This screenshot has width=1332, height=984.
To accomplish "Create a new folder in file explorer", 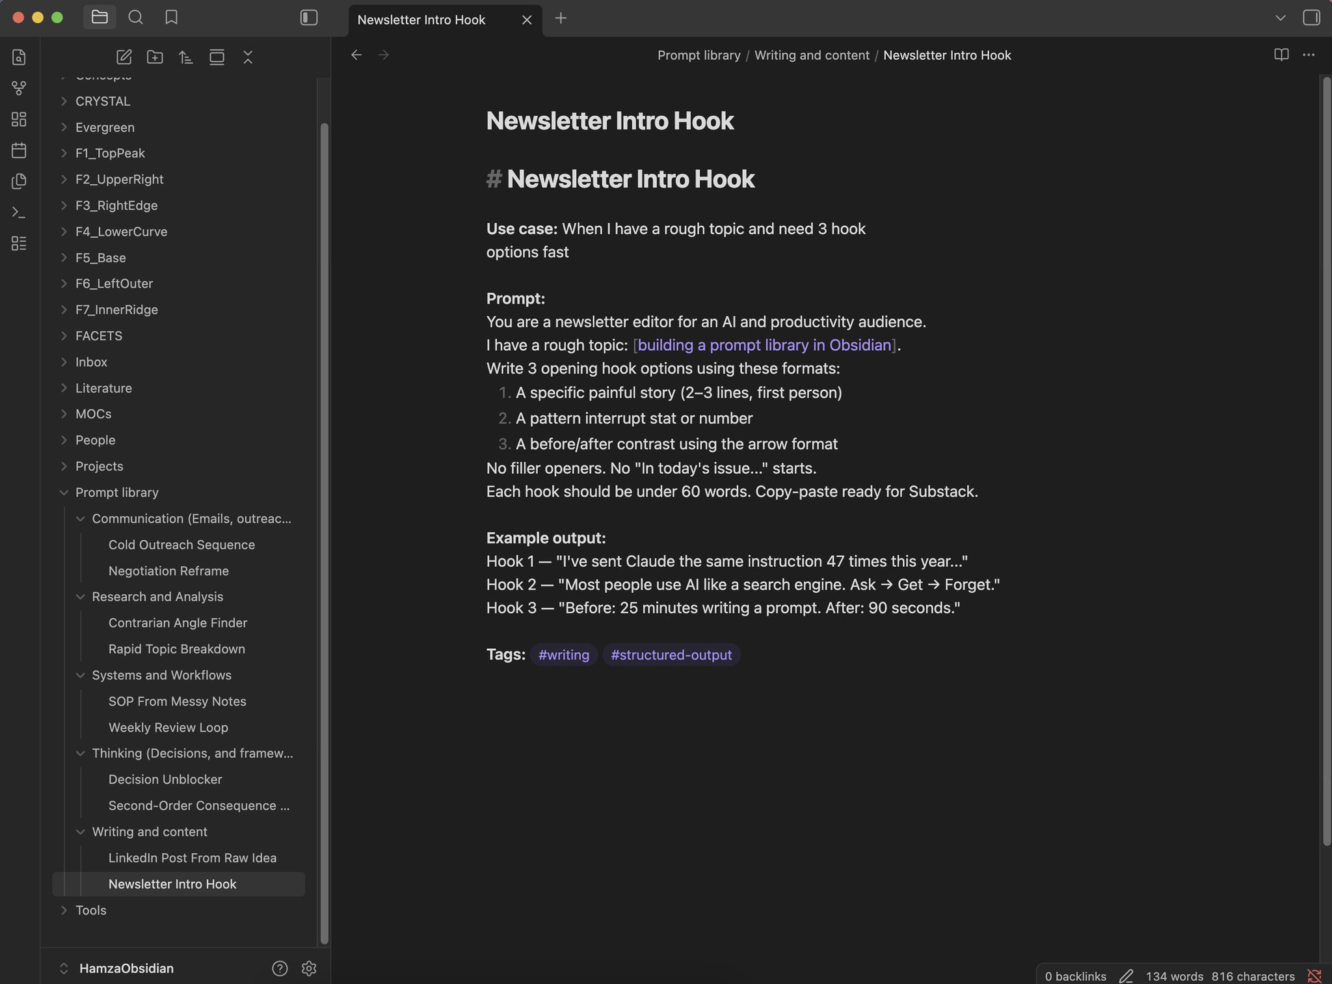I will [x=155, y=57].
